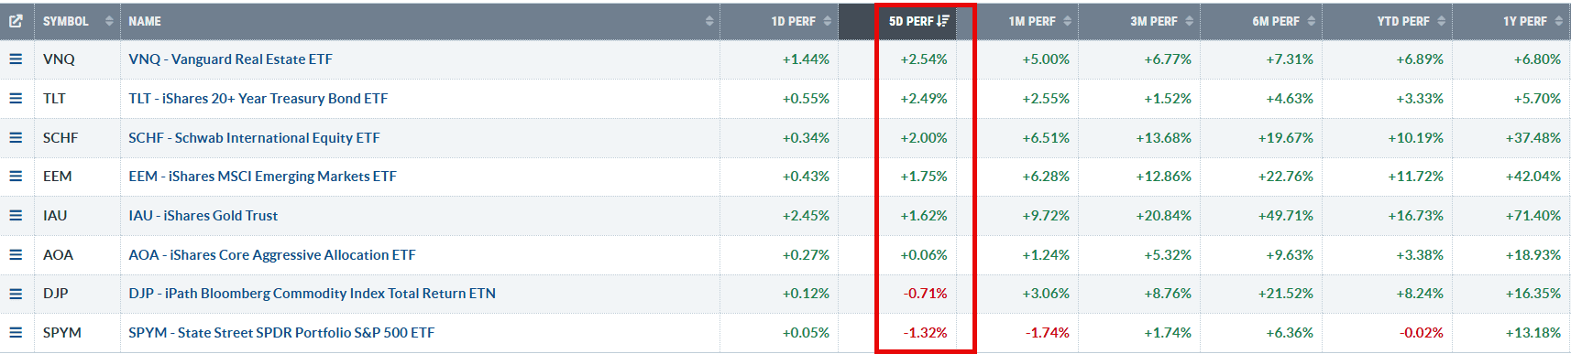
Task: Open the AOA row hamburger menu icon
Action: coord(16,254)
